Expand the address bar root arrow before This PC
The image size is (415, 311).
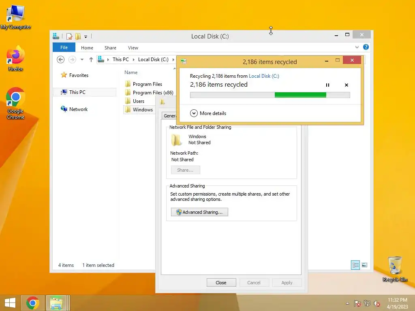point(108,60)
